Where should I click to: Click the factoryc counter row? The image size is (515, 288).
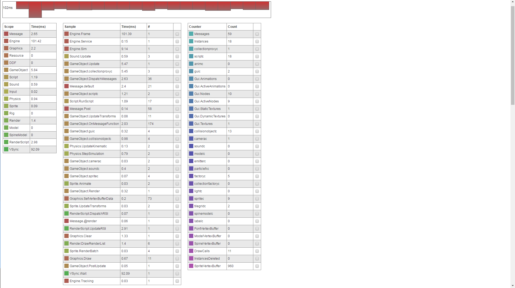pos(224,176)
